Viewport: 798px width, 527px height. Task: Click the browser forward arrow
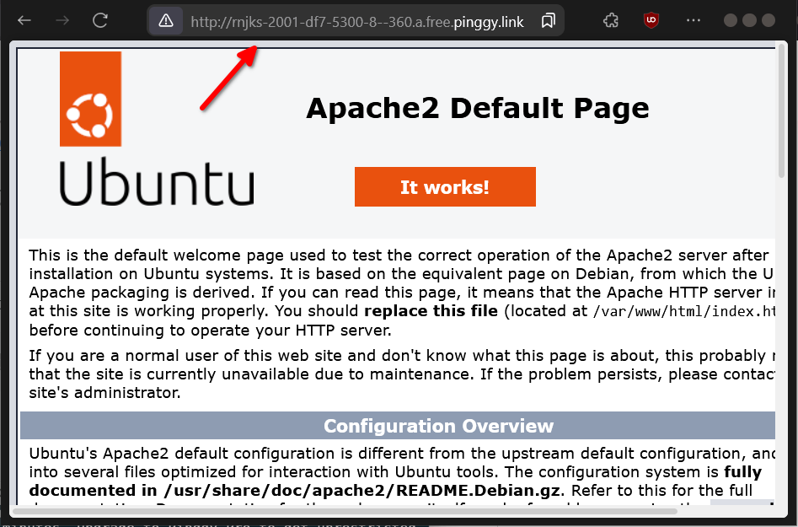(x=62, y=20)
